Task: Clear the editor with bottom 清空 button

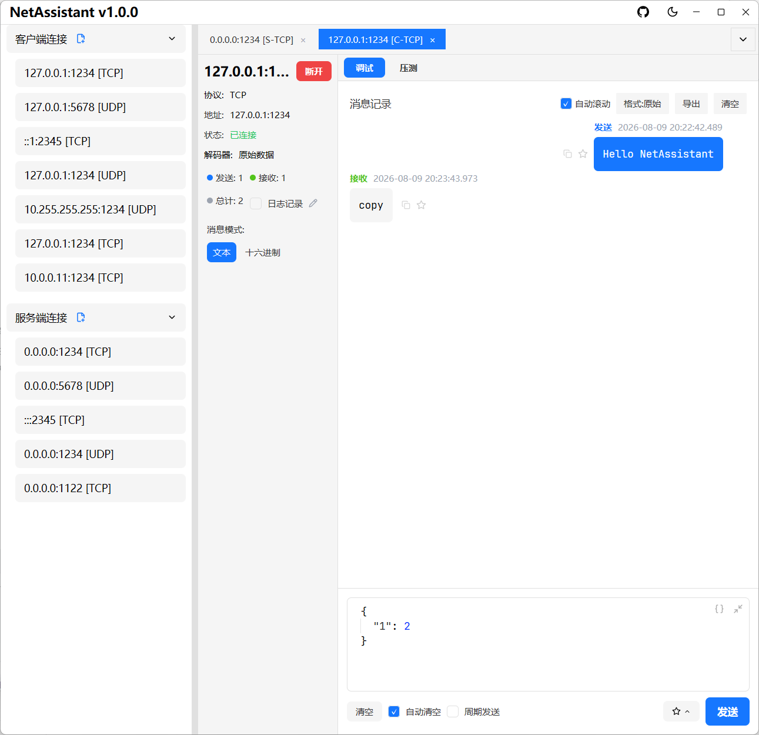Action: [365, 711]
